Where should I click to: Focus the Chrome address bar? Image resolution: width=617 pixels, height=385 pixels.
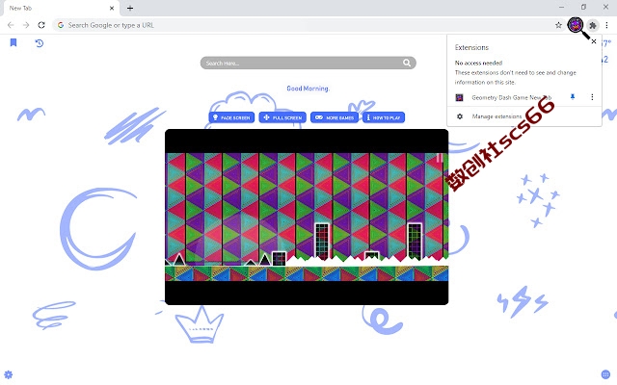coord(307,25)
